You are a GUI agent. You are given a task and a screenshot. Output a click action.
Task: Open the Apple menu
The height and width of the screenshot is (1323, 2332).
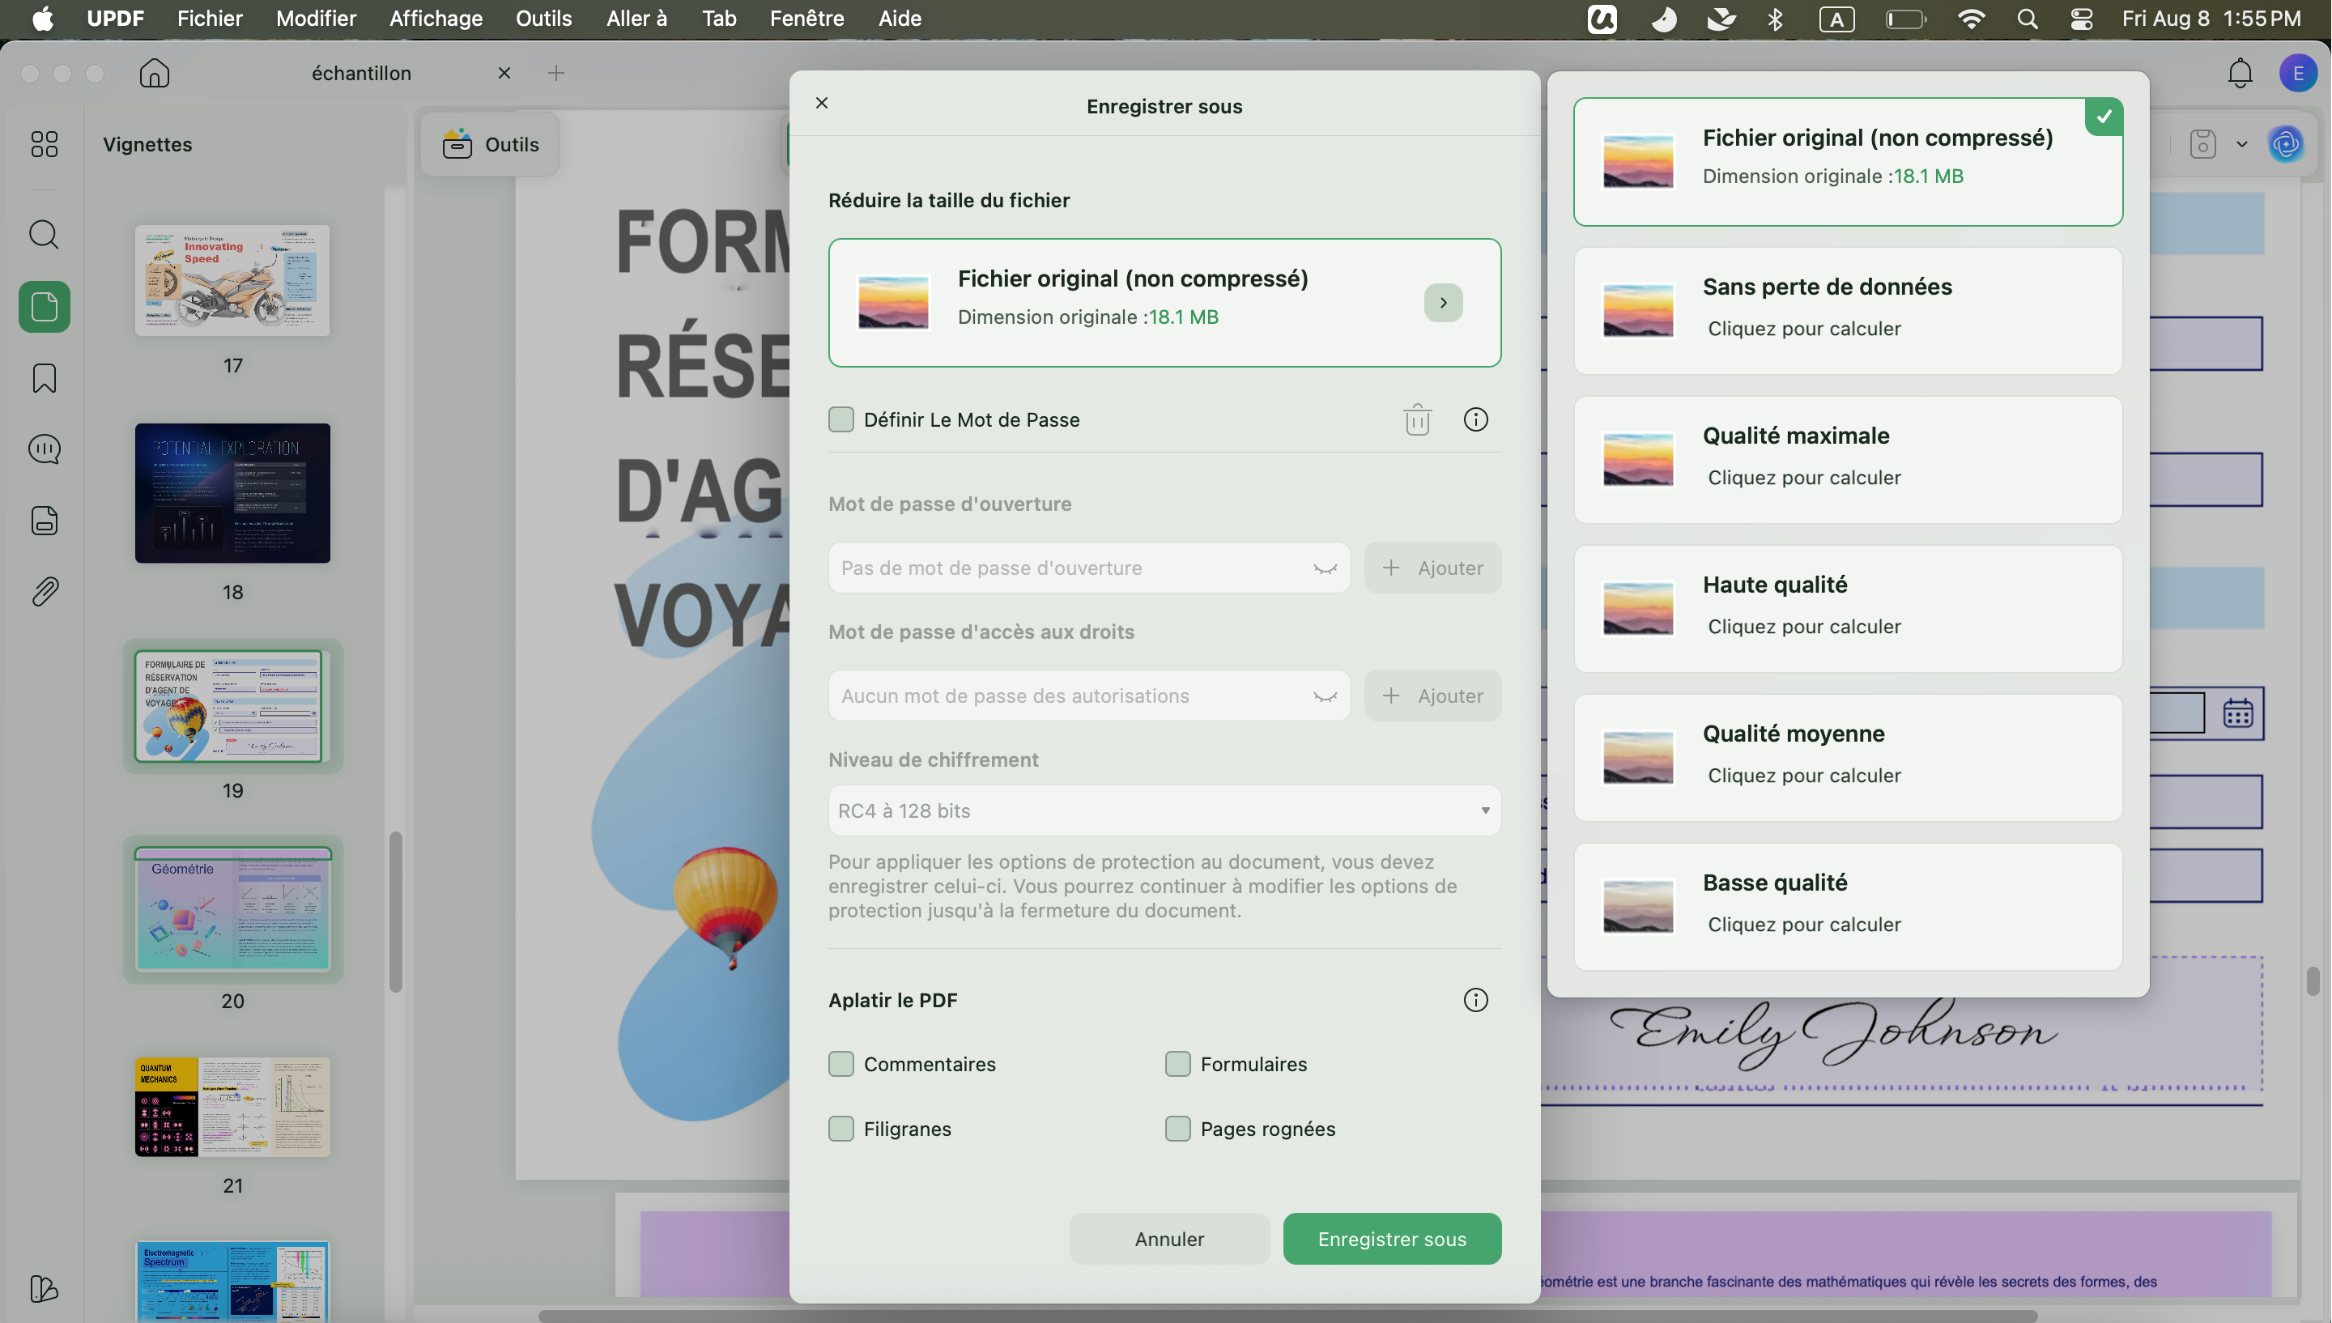click(42, 18)
